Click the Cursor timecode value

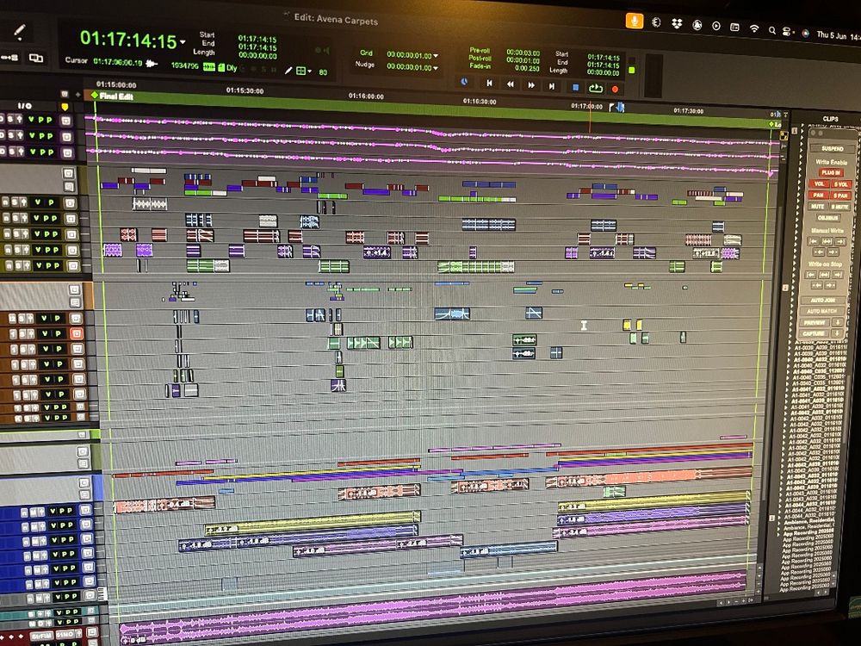pyautogui.click(x=117, y=62)
